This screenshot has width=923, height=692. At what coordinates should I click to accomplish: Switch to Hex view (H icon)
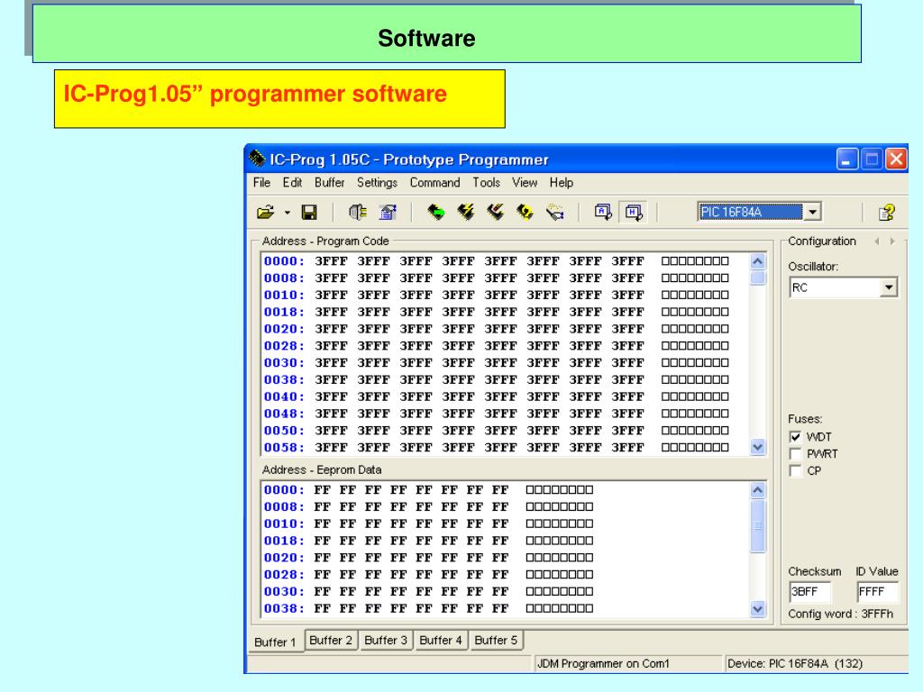click(x=634, y=212)
